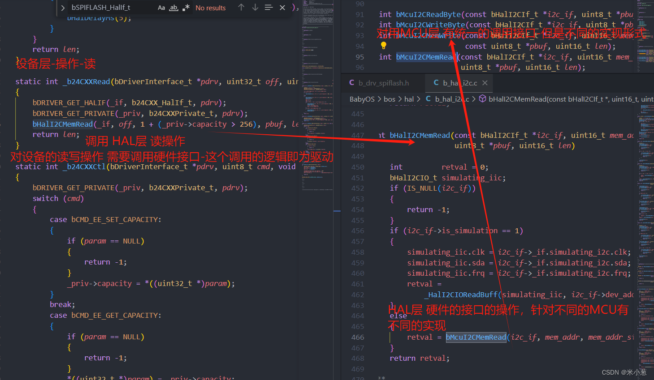Click bHalI2CMemRead call in _b24CXXRead function
This screenshot has width=654, height=380.
[x=63, y=124]
